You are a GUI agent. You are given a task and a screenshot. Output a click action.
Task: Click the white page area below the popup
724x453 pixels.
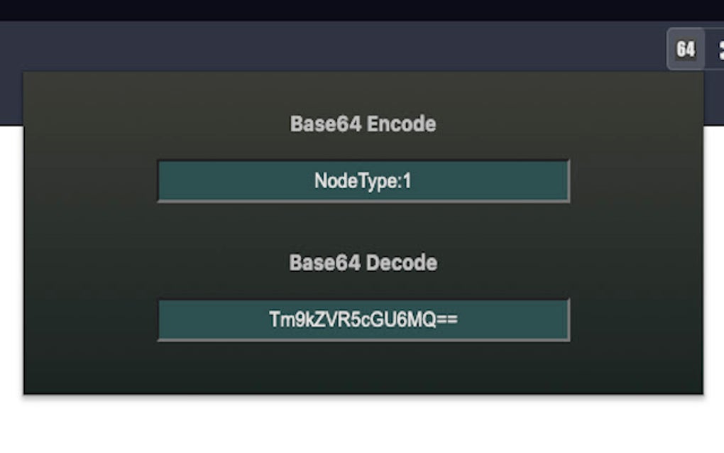tap(363, 425)
